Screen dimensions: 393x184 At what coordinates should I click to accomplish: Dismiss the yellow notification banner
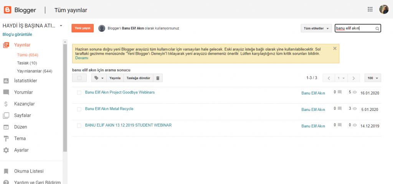click(335, 49)
